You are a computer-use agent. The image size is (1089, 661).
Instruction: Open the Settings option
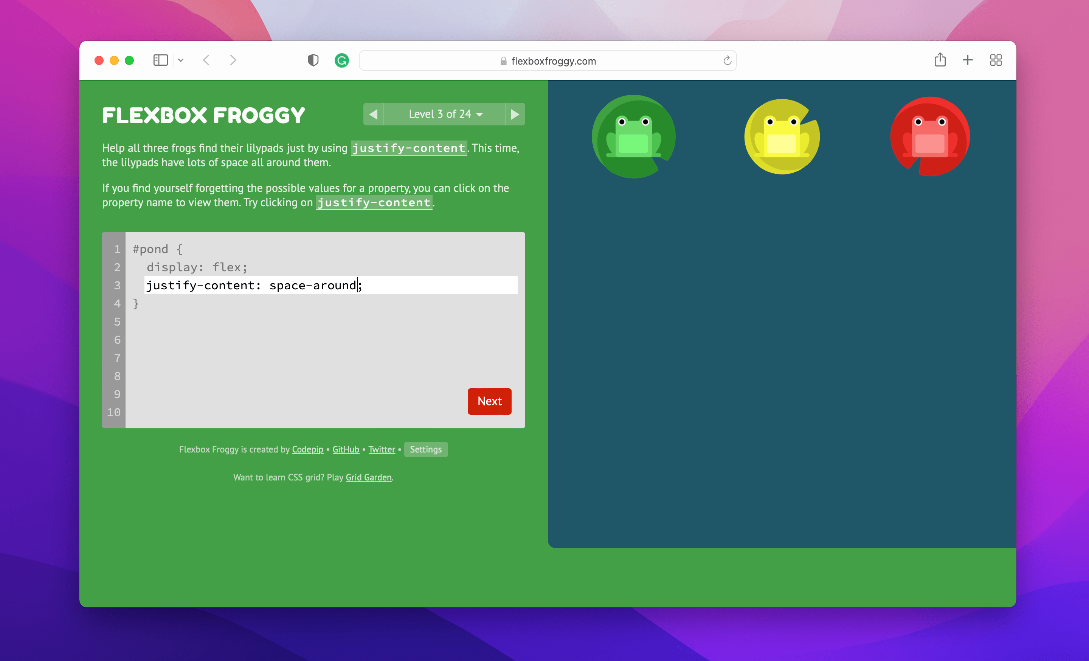425,449
